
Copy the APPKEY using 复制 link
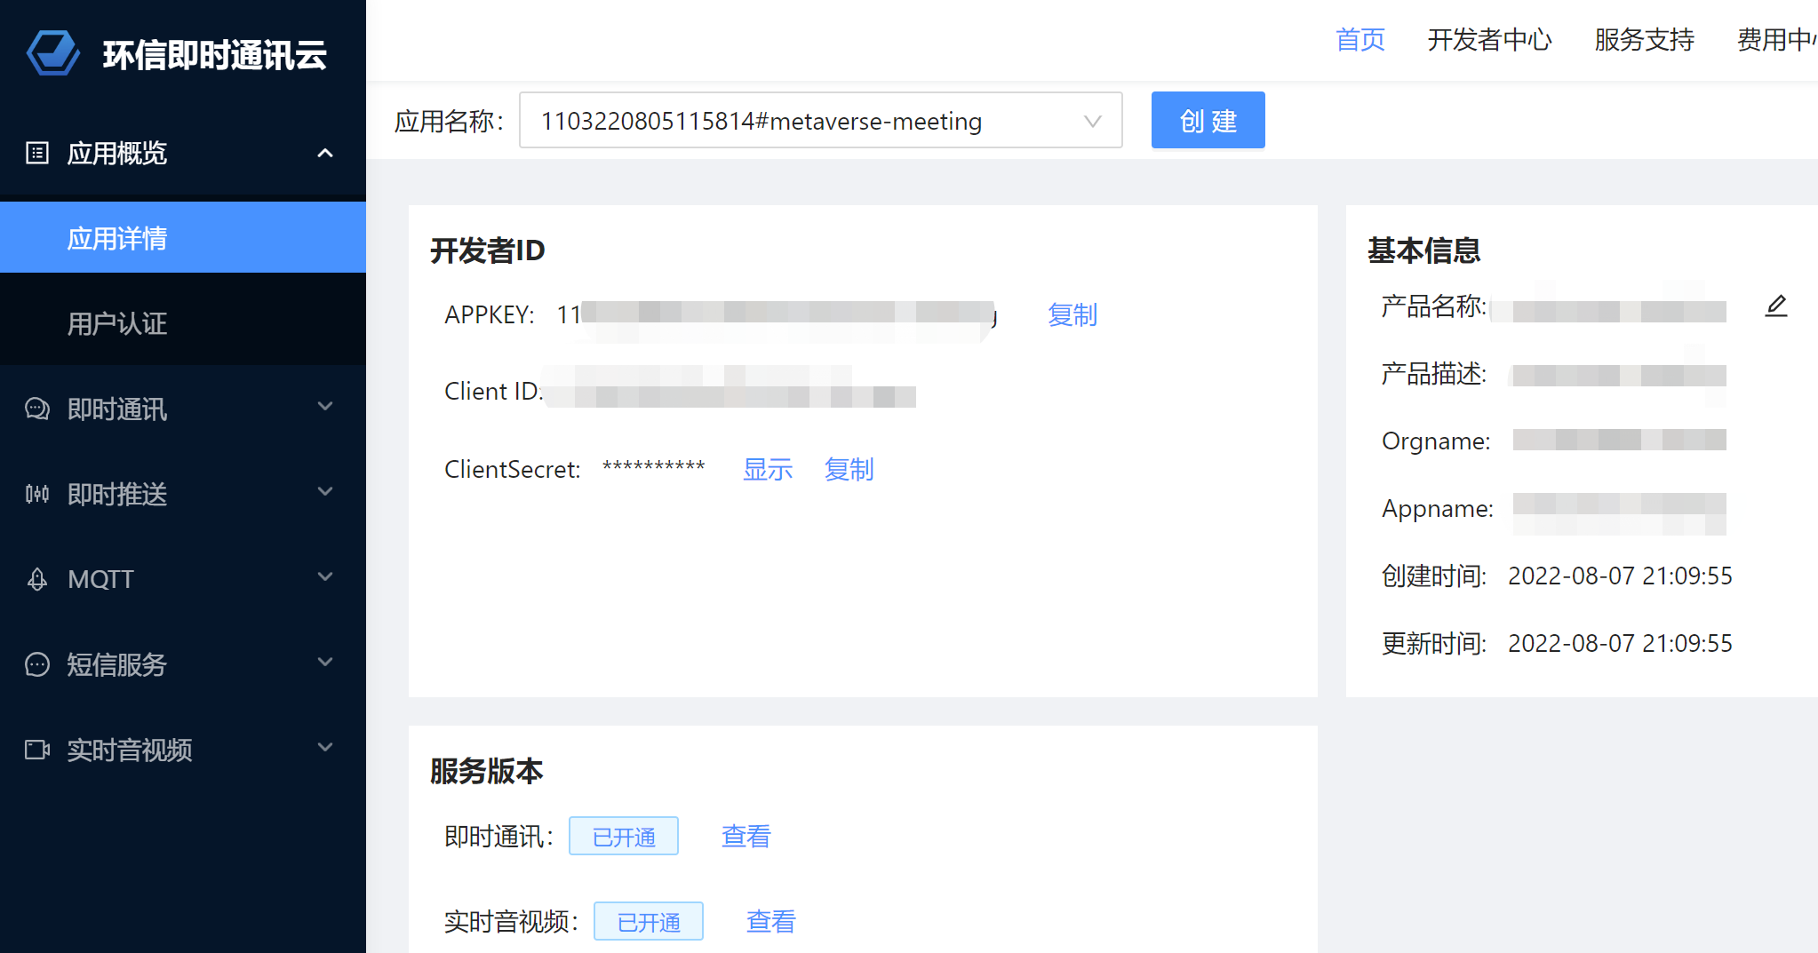(1072, 315)
